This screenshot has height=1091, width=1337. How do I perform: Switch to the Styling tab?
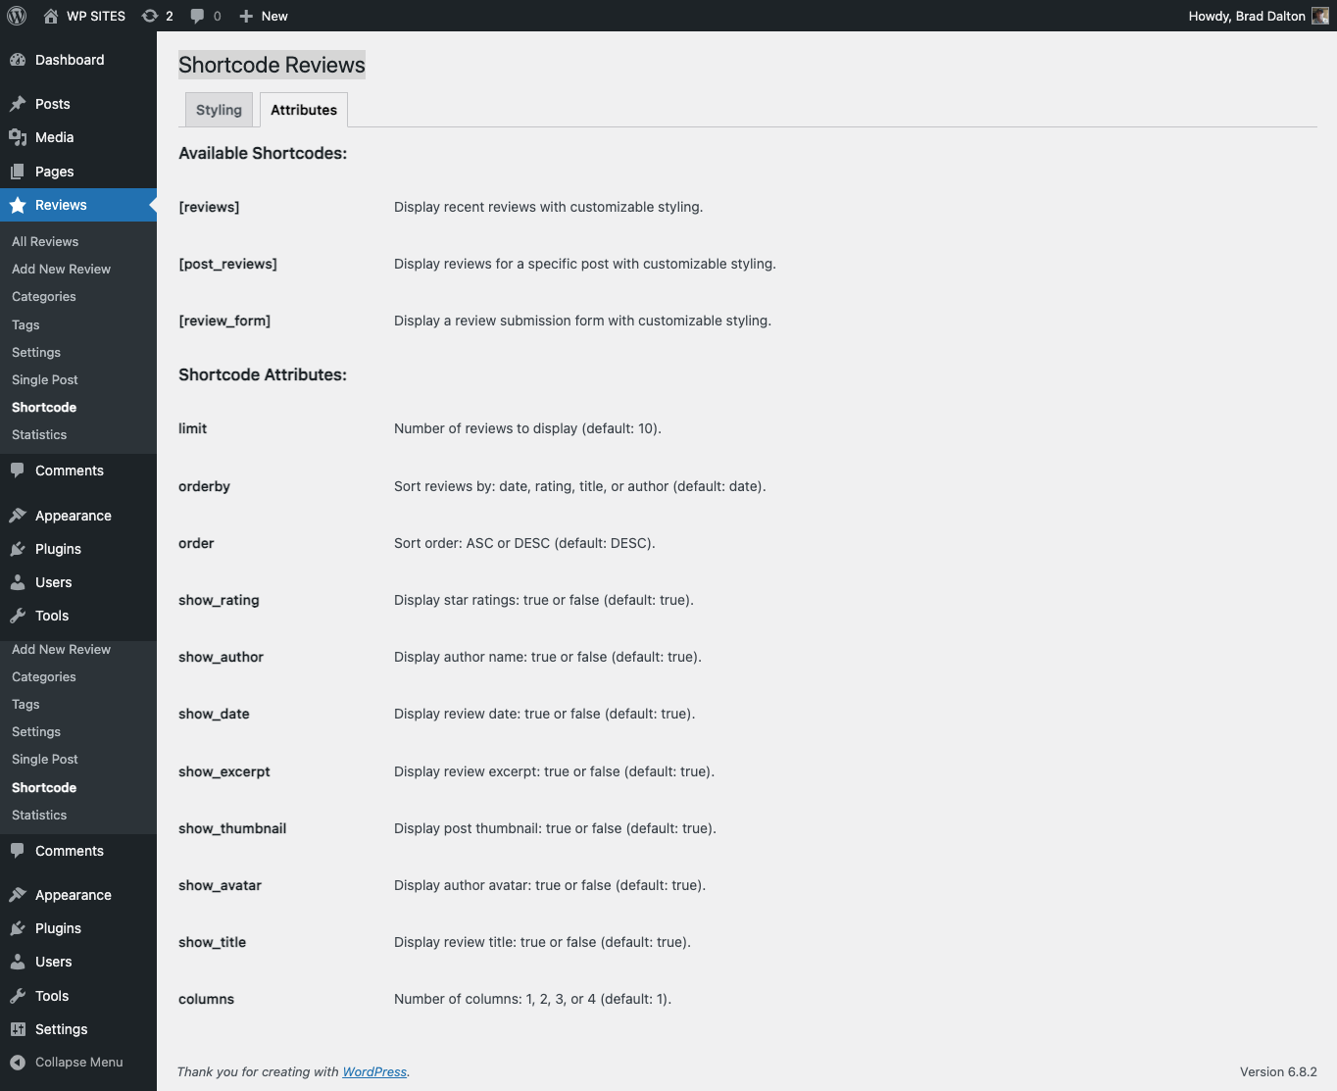point(219,110)
